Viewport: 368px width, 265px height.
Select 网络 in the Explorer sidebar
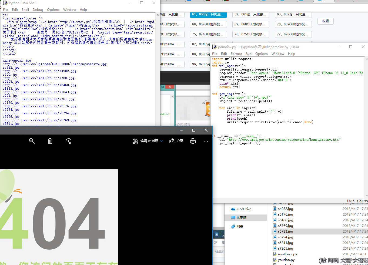240,226
